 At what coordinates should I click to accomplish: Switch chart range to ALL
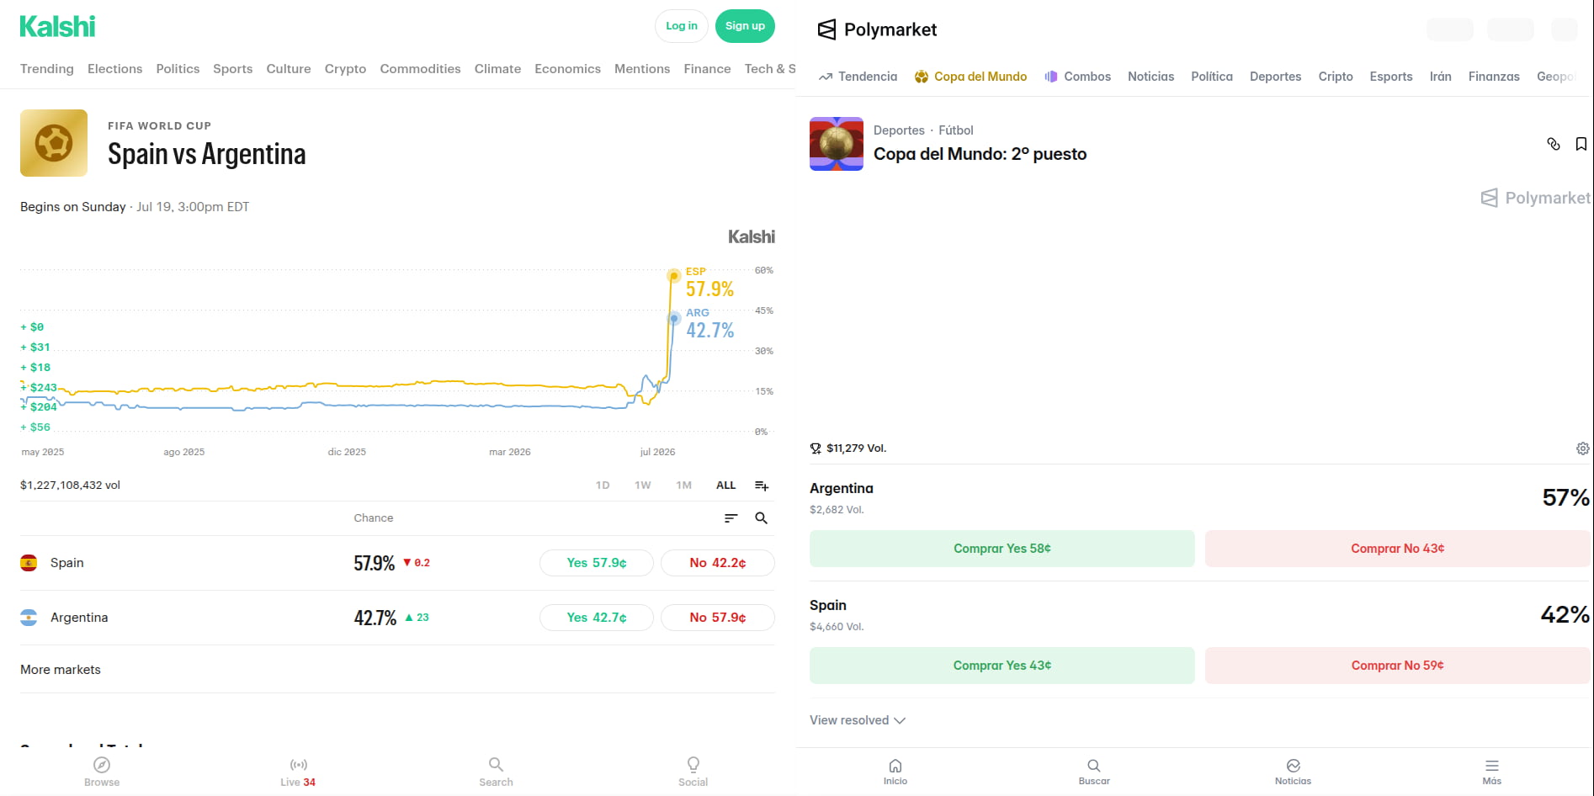(x=725, y=486)
